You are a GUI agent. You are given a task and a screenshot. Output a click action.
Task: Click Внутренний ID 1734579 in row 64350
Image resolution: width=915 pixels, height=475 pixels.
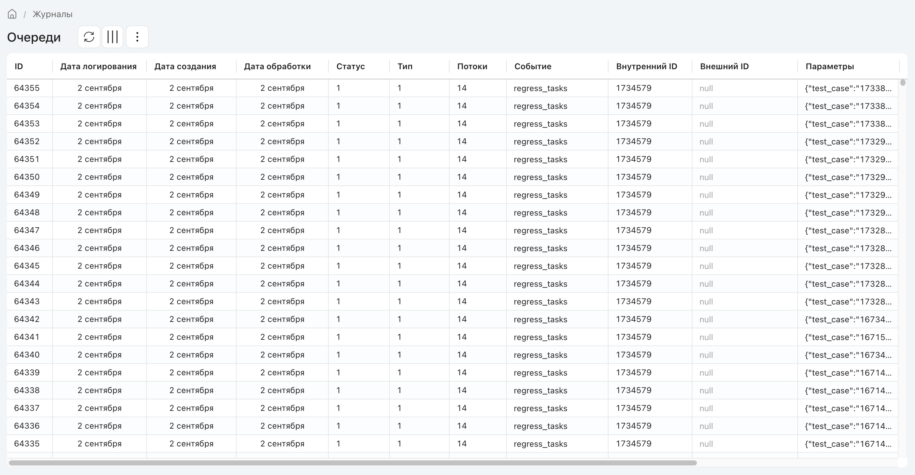[634, 177]
